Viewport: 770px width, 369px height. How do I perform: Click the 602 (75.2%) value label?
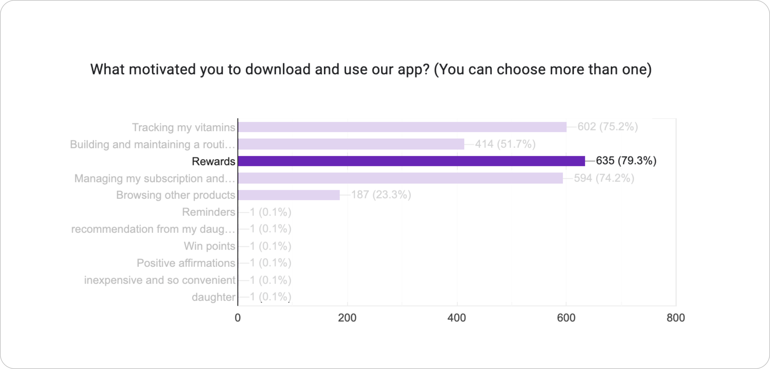608,127
